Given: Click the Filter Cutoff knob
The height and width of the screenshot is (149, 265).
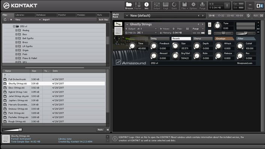Looking at the screenshot, I should 240,46.
